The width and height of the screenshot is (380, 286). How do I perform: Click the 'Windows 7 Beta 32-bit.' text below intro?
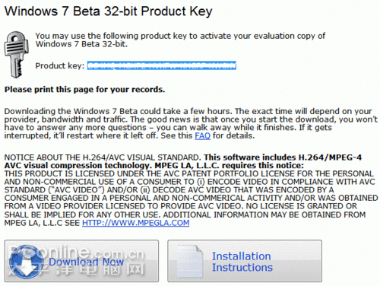[81, 44]
